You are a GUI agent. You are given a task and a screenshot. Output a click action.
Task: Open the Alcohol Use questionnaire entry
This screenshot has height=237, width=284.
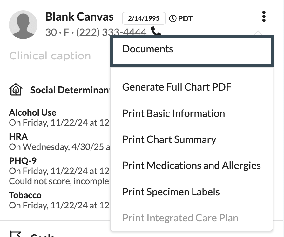pyautogui.click(x=32, y=112)
